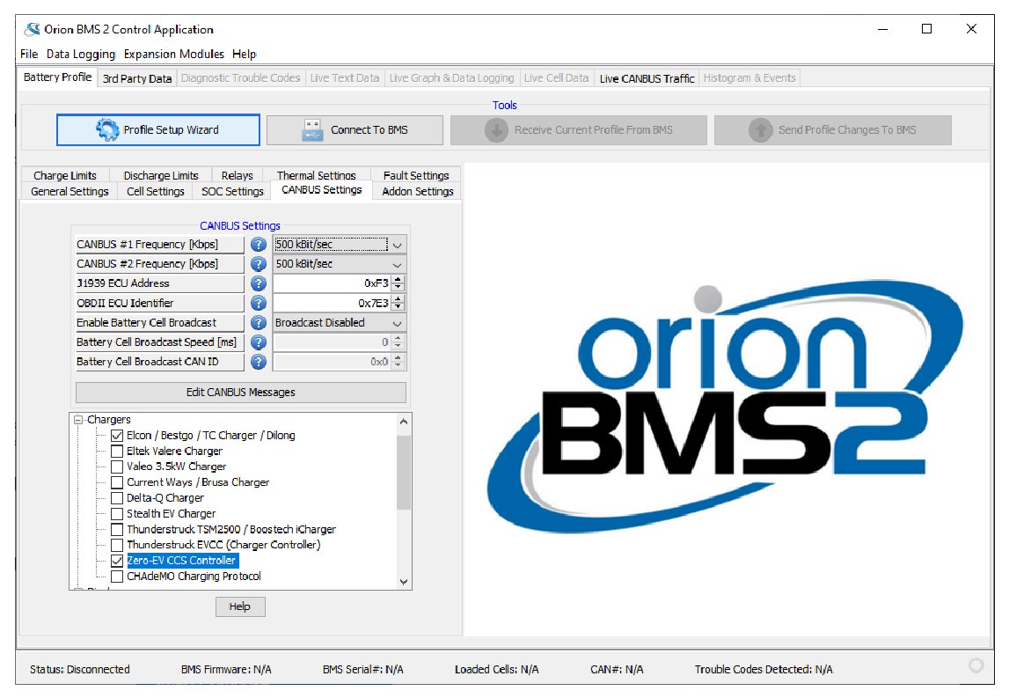Toggle Elcon / Bestgo / TC Charger checkbox
Viewport: 1009px width, 698px height.
click(116, 436)
